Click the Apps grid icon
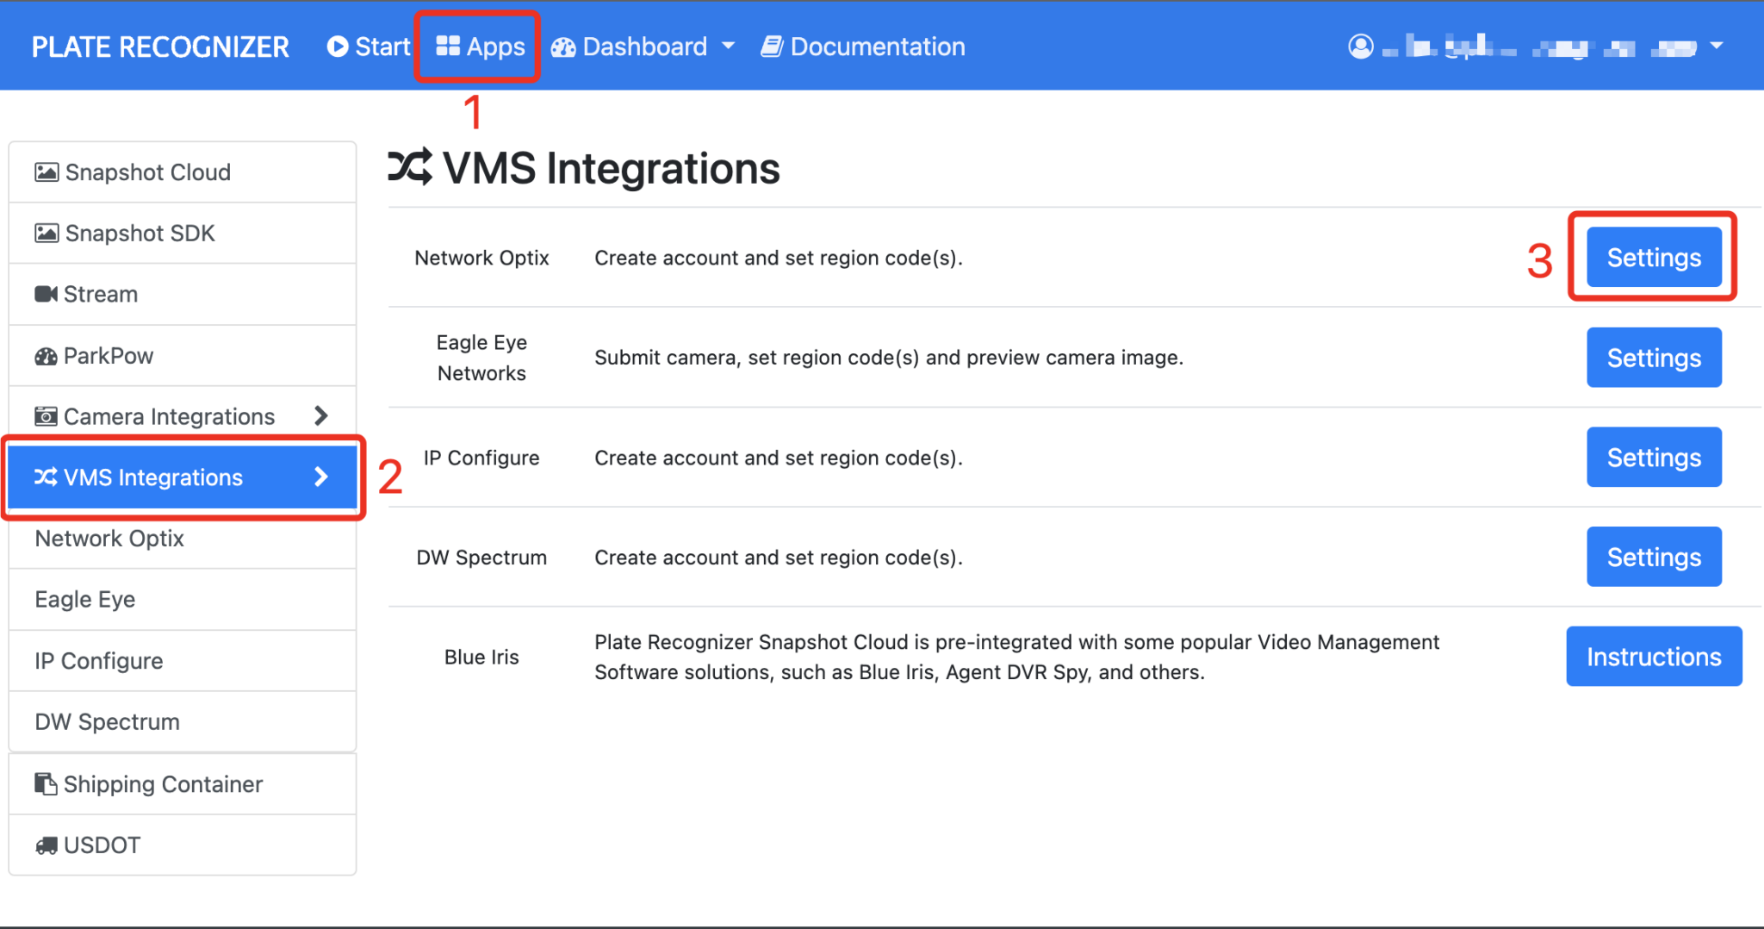This screenshot has height=929, width=1764. point(448,47)
